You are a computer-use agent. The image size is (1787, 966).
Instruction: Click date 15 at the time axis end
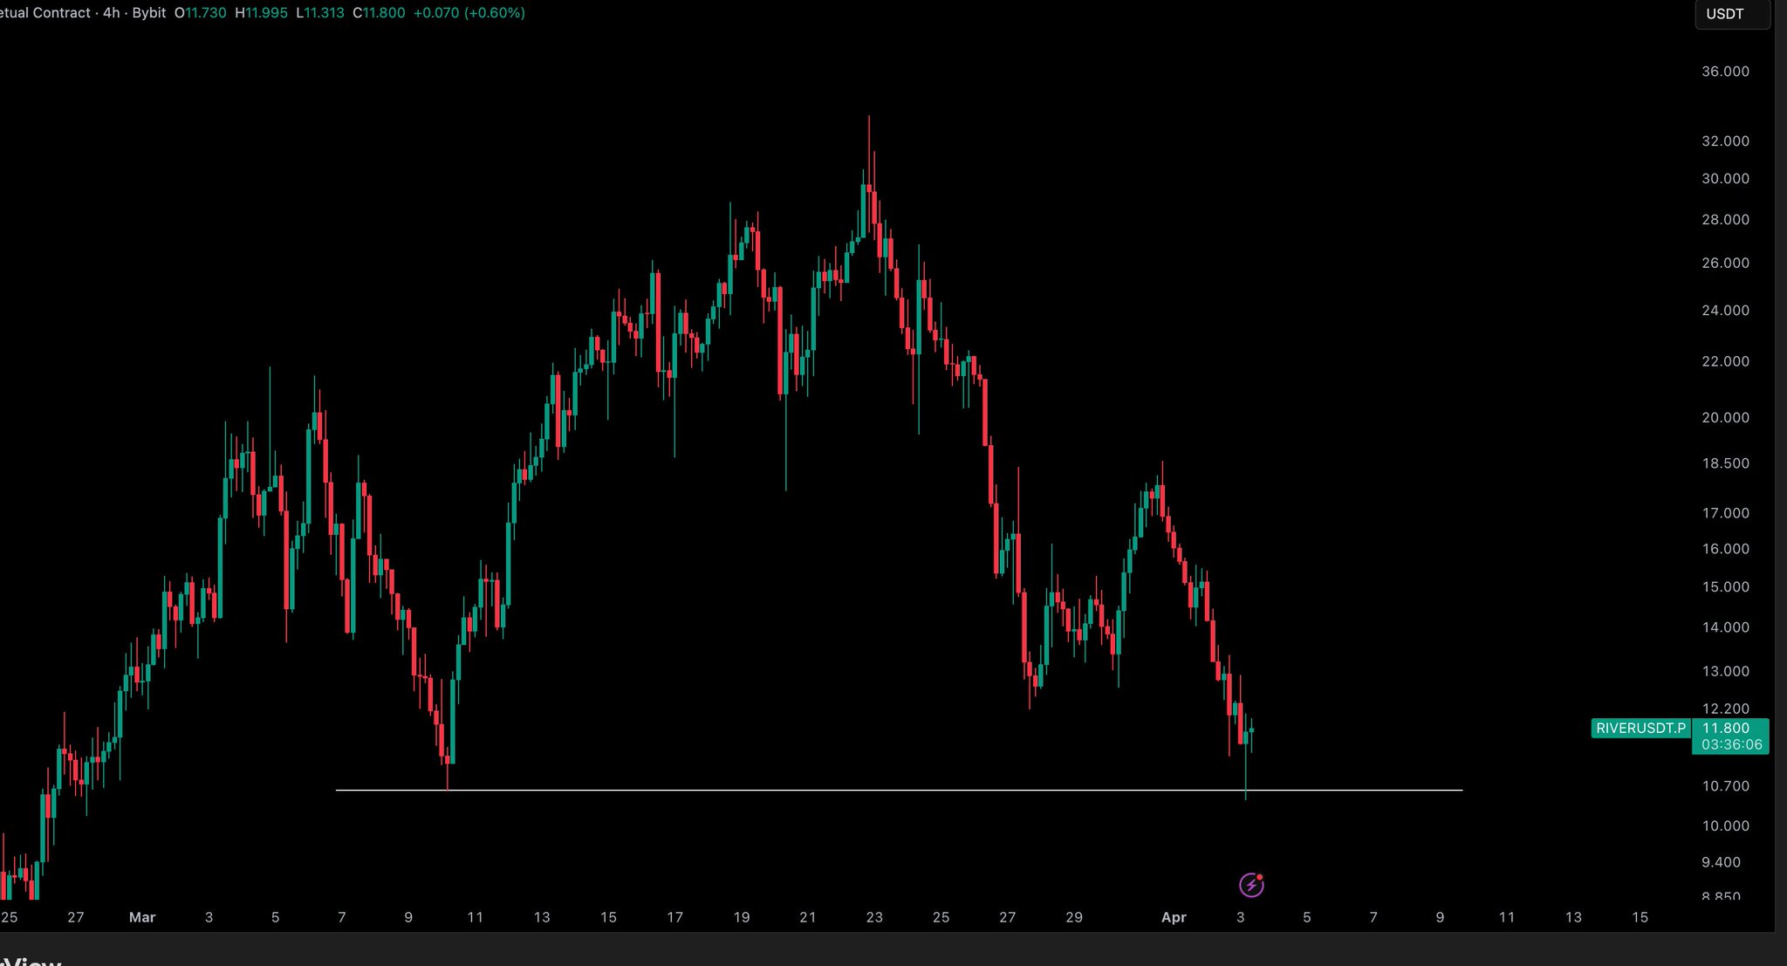pyautogui.click(x=1640, y=917)
